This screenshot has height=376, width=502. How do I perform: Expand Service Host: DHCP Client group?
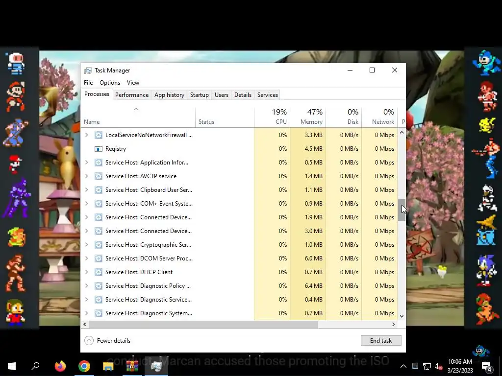(86, 272)
